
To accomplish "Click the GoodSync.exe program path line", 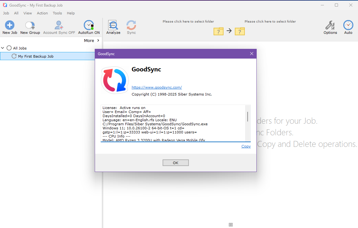I will tap(155, 124).
